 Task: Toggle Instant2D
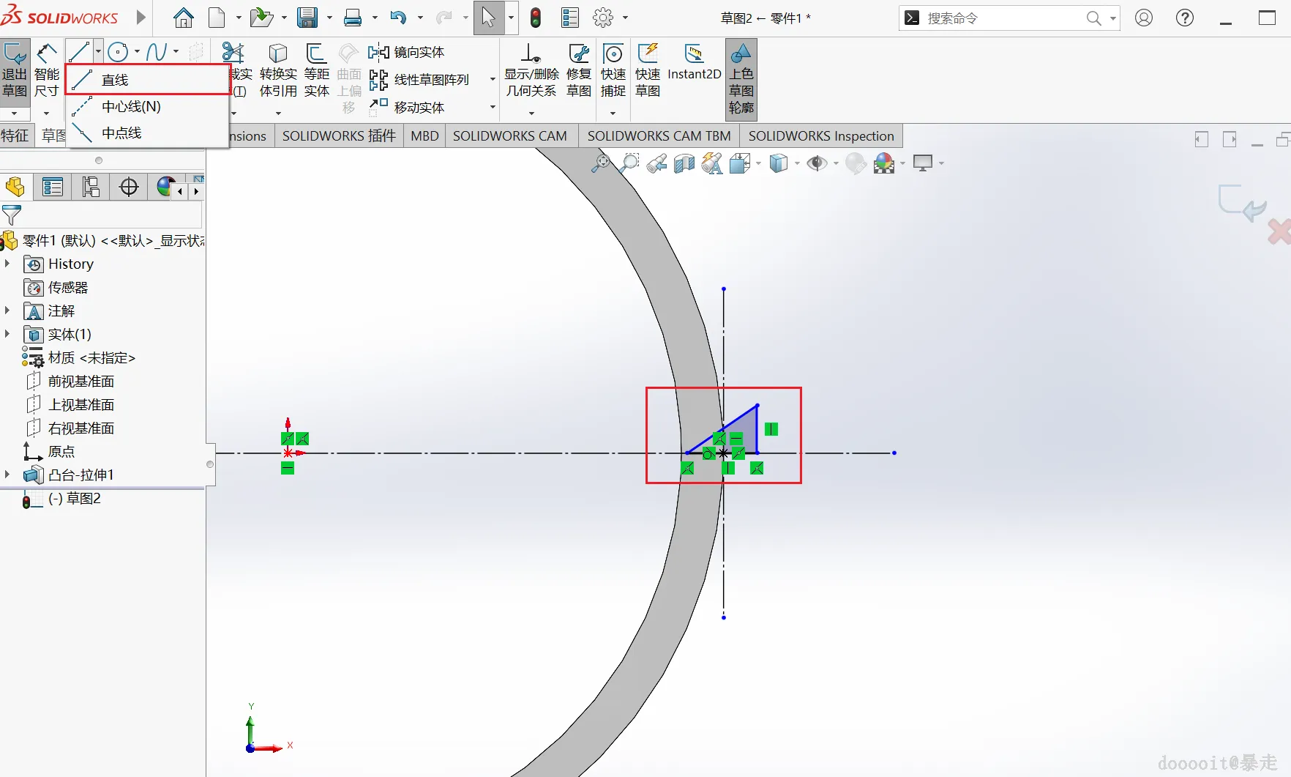[694, 63]
